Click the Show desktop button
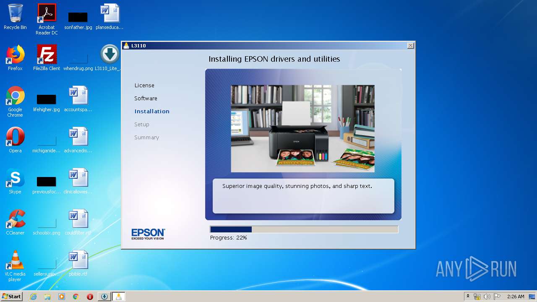The image size is (537, 302). click(533, 297)
